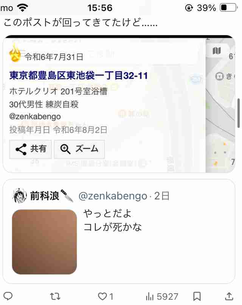Tap the share upload arrow icon
The width and height of the screenshot is (242, 305).
coord(229,296)
